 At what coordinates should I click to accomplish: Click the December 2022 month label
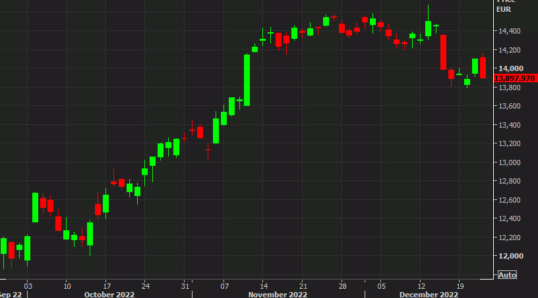pos(429,295)
